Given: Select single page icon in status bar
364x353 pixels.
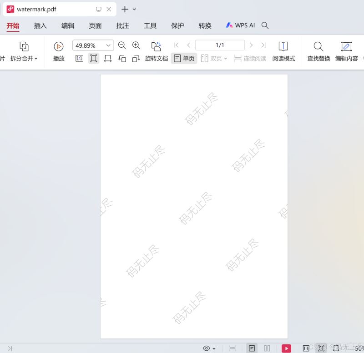Looking at the screenshot, I should [x=252, y=348].
